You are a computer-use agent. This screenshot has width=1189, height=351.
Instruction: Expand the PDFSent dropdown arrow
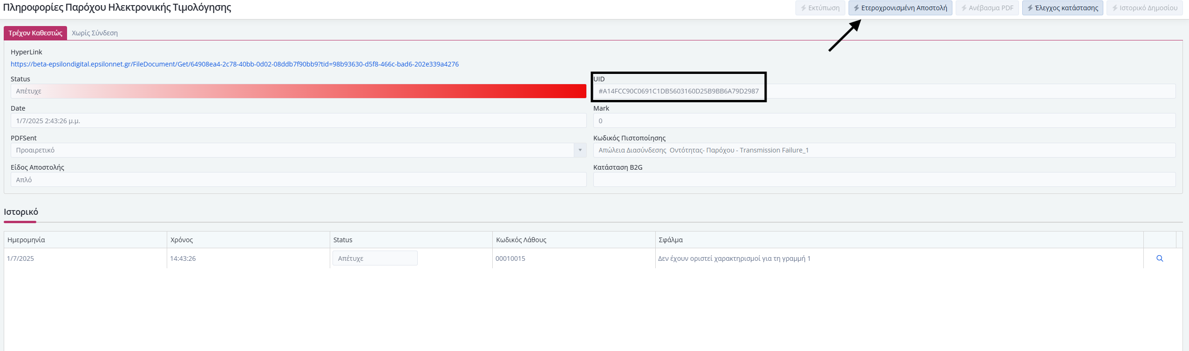click(x=580, y=150)
